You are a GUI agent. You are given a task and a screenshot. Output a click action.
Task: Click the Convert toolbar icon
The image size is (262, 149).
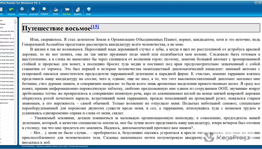[x=11, y=11]
